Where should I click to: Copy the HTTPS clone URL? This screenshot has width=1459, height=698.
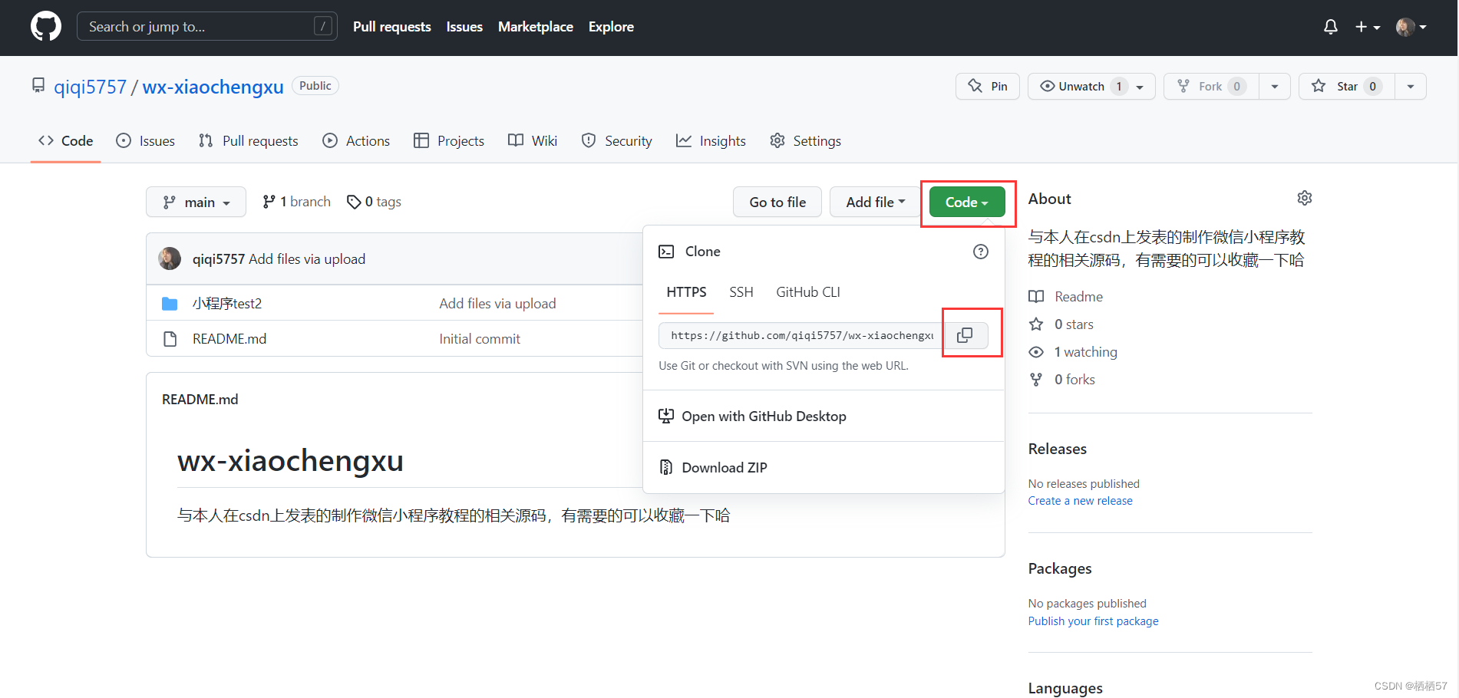click(965, 335)
